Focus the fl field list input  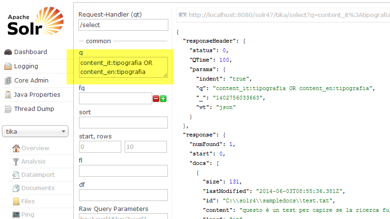123,171
